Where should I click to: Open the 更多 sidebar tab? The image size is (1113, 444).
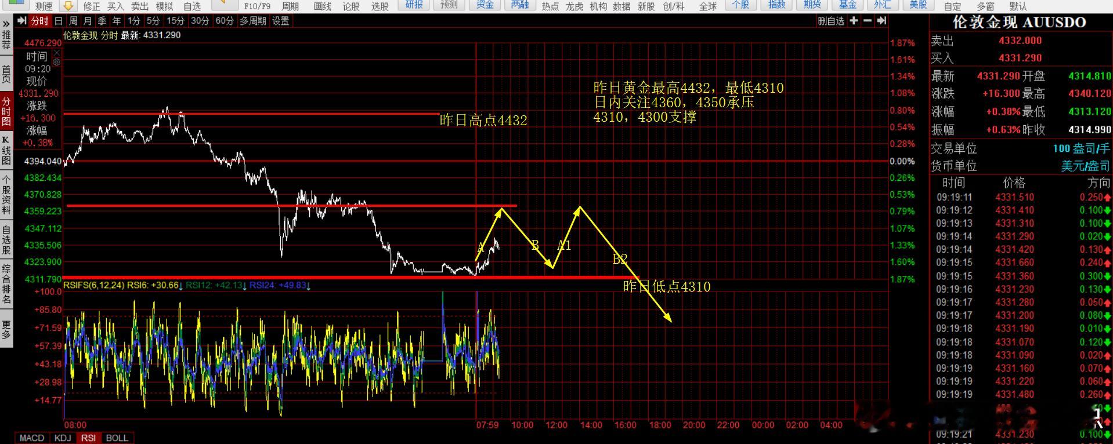(x=6, y=329)
